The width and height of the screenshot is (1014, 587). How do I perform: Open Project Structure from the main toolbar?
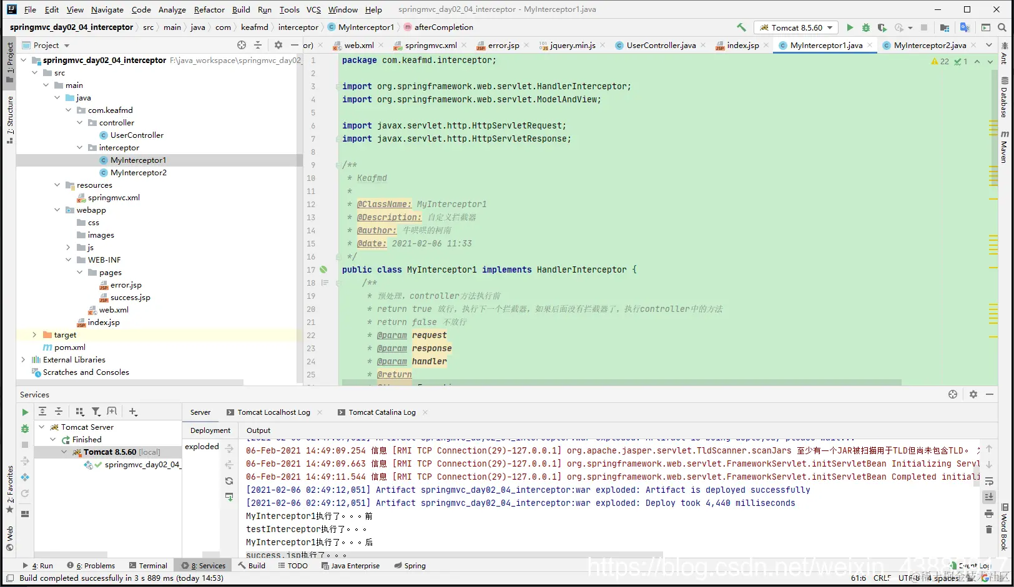click(x=945, y=27)
